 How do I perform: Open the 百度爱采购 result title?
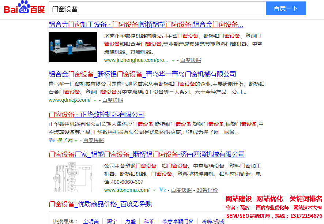click(x=101, y=204)
